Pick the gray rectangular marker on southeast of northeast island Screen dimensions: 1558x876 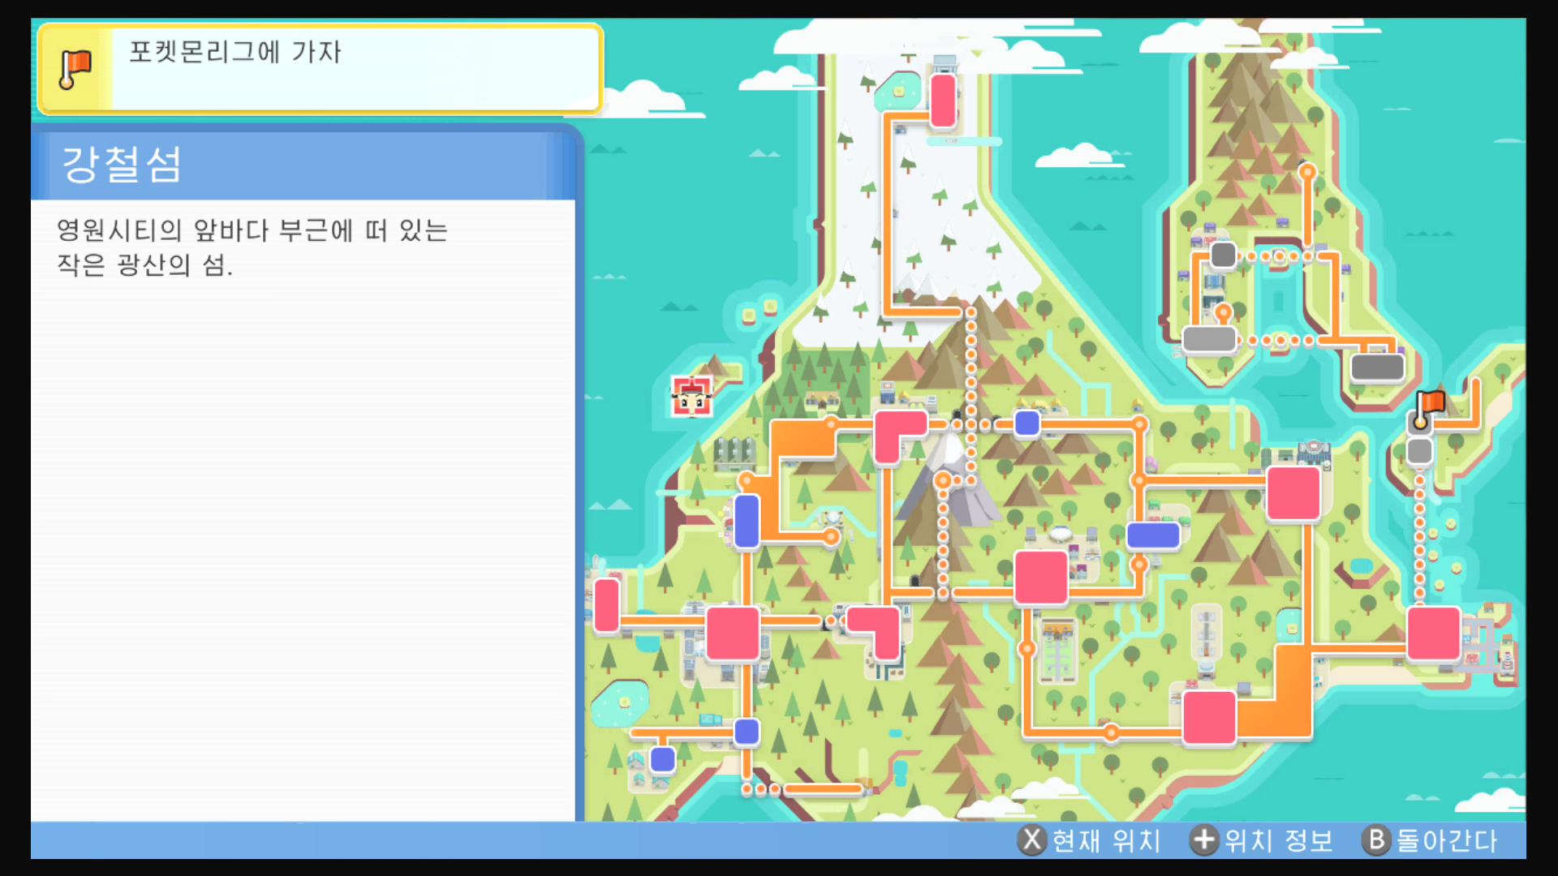(1378, 367)
